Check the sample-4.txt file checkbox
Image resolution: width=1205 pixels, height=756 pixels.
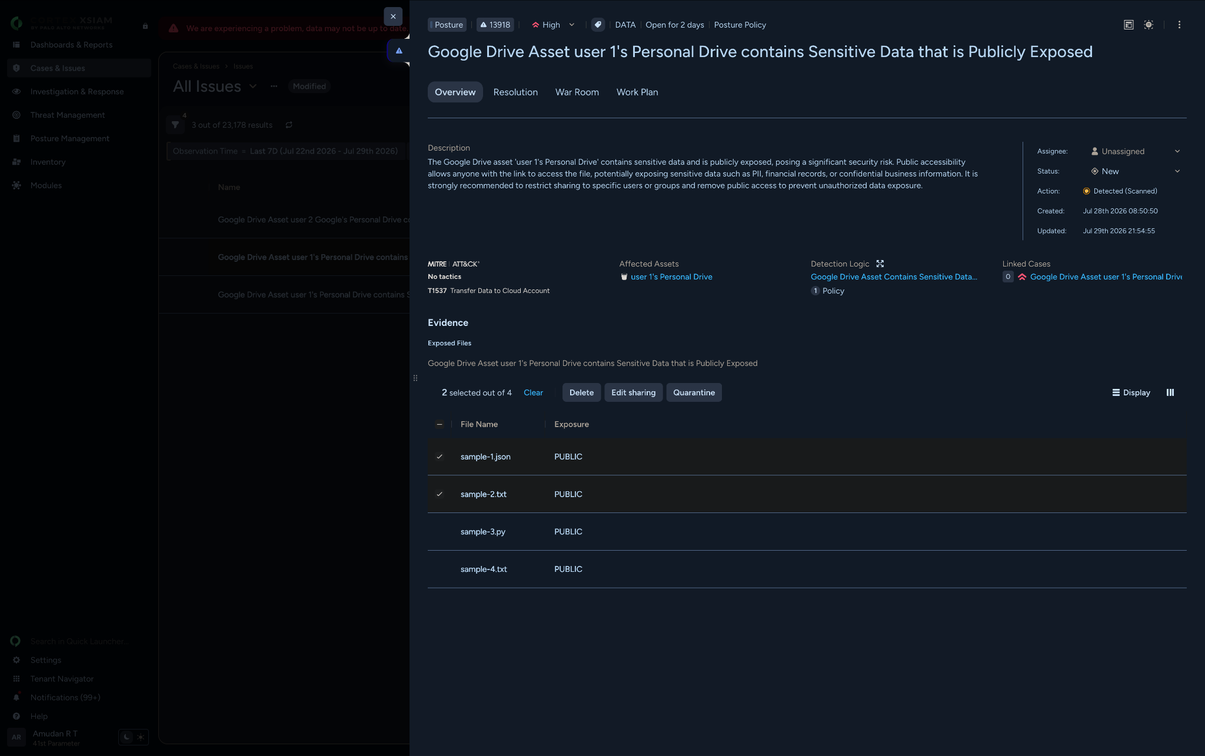[440, 570]
